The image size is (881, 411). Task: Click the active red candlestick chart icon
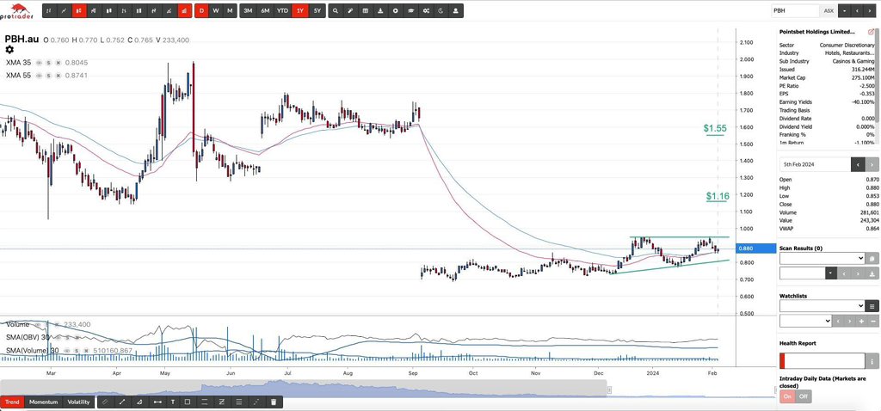(78, 10)
